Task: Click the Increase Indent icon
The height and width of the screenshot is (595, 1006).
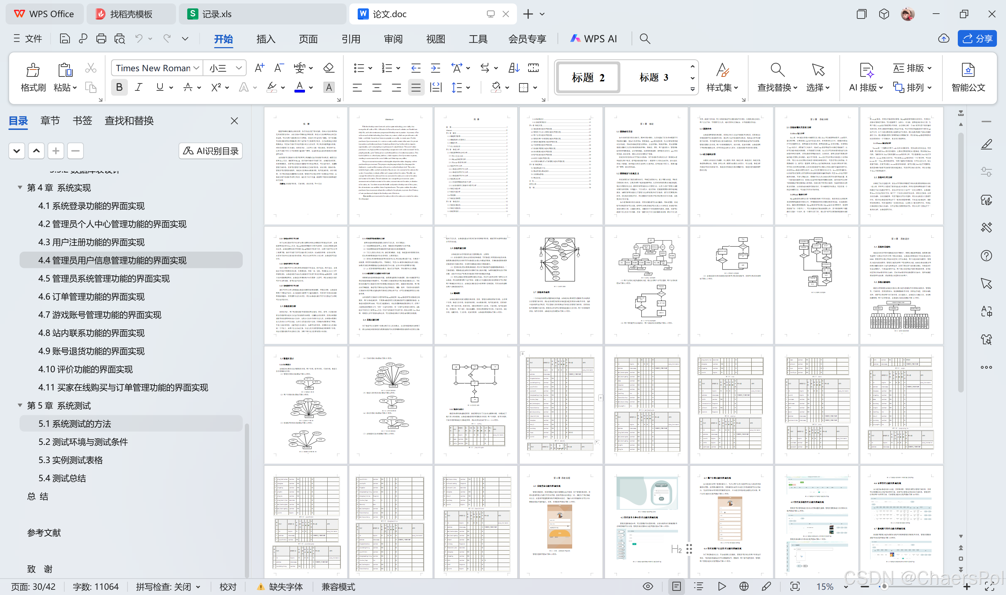Action: [x=436, y=68]
